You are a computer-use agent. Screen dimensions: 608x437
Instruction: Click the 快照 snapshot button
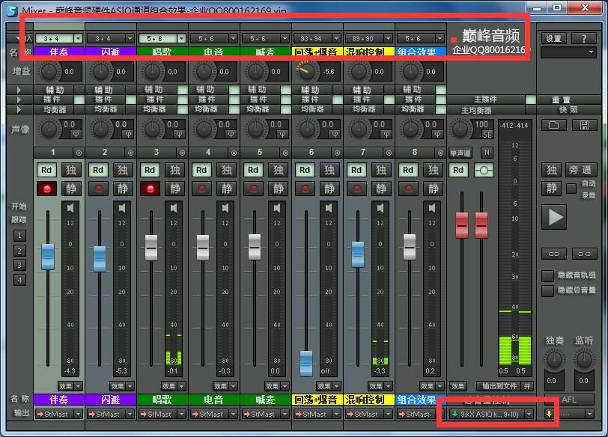pyautogui.click(x=569, y=110)
